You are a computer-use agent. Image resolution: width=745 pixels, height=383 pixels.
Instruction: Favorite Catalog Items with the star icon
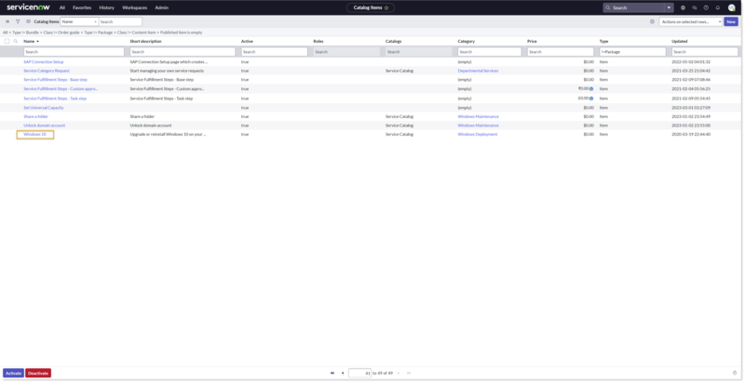click(x=386, y=7)
